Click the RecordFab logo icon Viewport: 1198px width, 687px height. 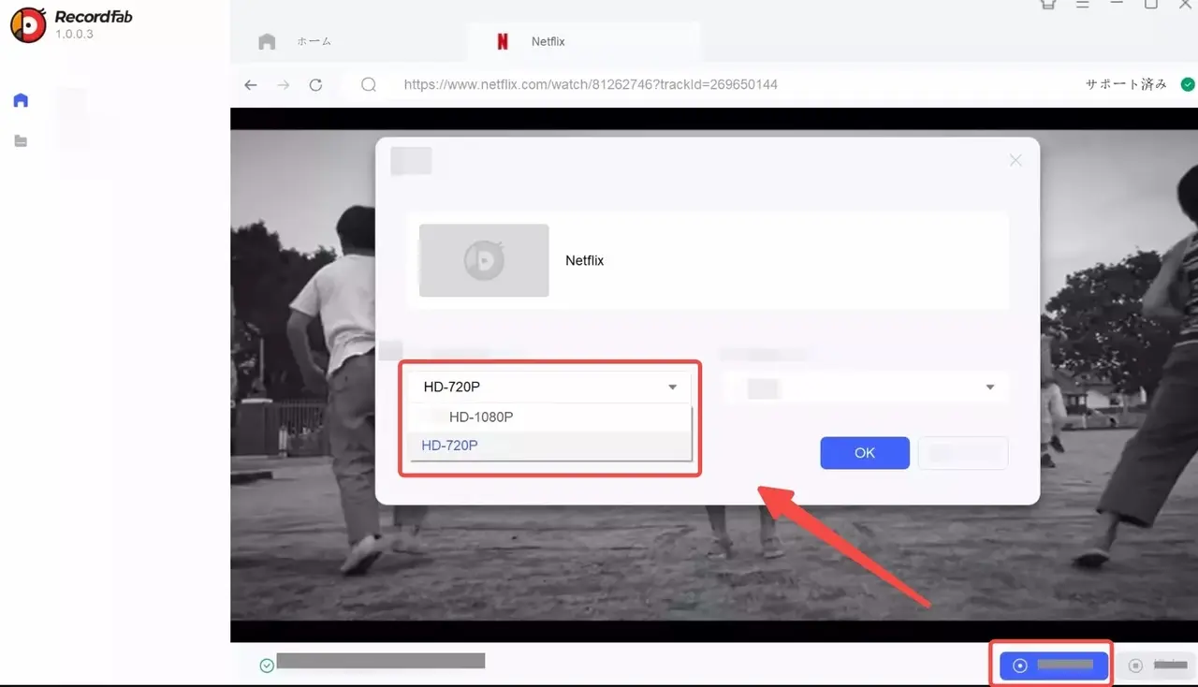coord(28,25)
